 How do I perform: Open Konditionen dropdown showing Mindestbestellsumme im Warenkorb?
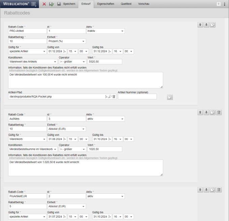(x=33, y=149)
